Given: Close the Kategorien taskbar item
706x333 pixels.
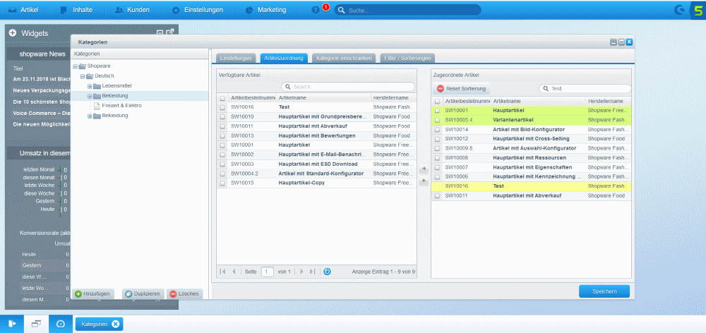Looking at the screenshot, I should pyautogui.click(x=116, y=324).
